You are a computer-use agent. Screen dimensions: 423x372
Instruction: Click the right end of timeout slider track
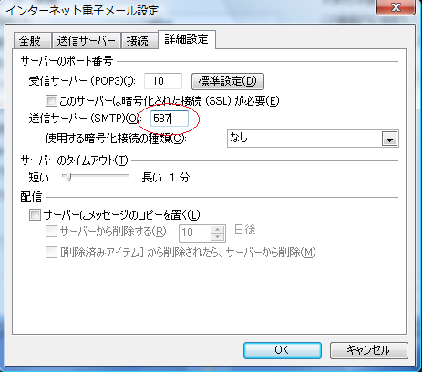pyautogui.click(x=127, y=176)
